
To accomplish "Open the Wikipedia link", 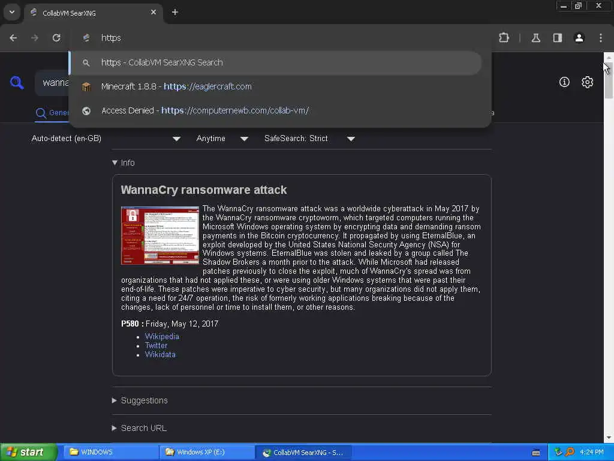I will tap(162, 336).
